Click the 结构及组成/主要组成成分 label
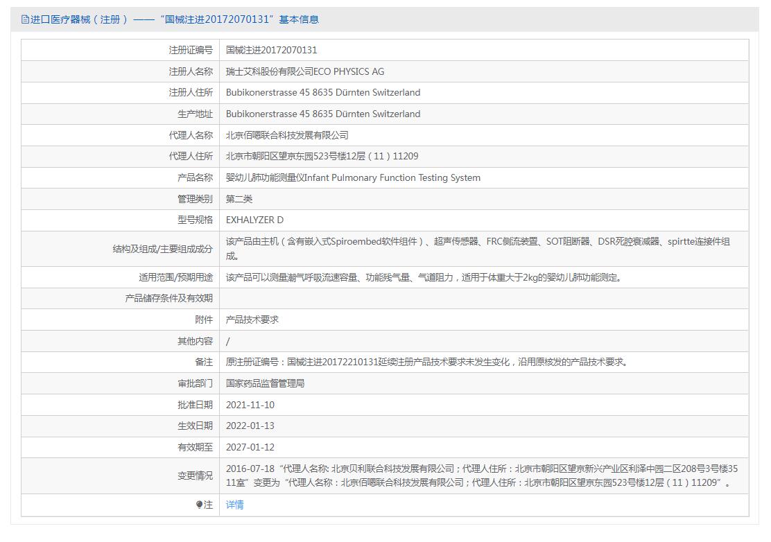Screen dimensions: 771x542 163,249
